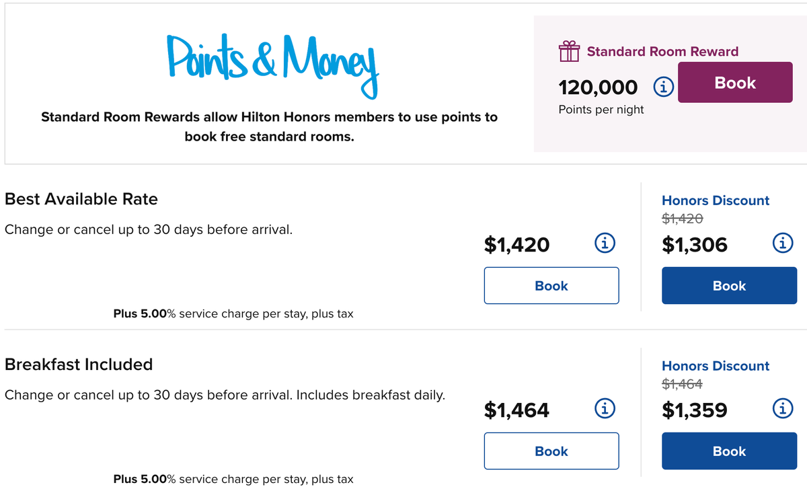This screenshot has width=807, height=491.
Task: Click the strikethrough $1,420 original price
Action: (x=683, y=218)
